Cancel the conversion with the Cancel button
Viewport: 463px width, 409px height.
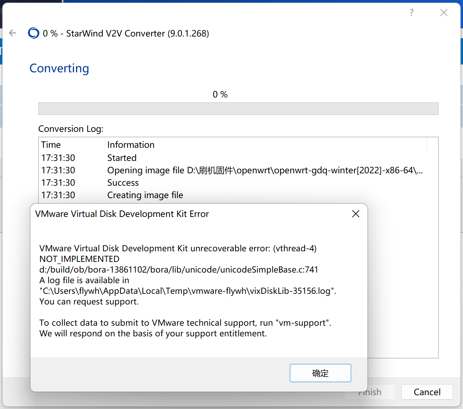click(427, 392)
